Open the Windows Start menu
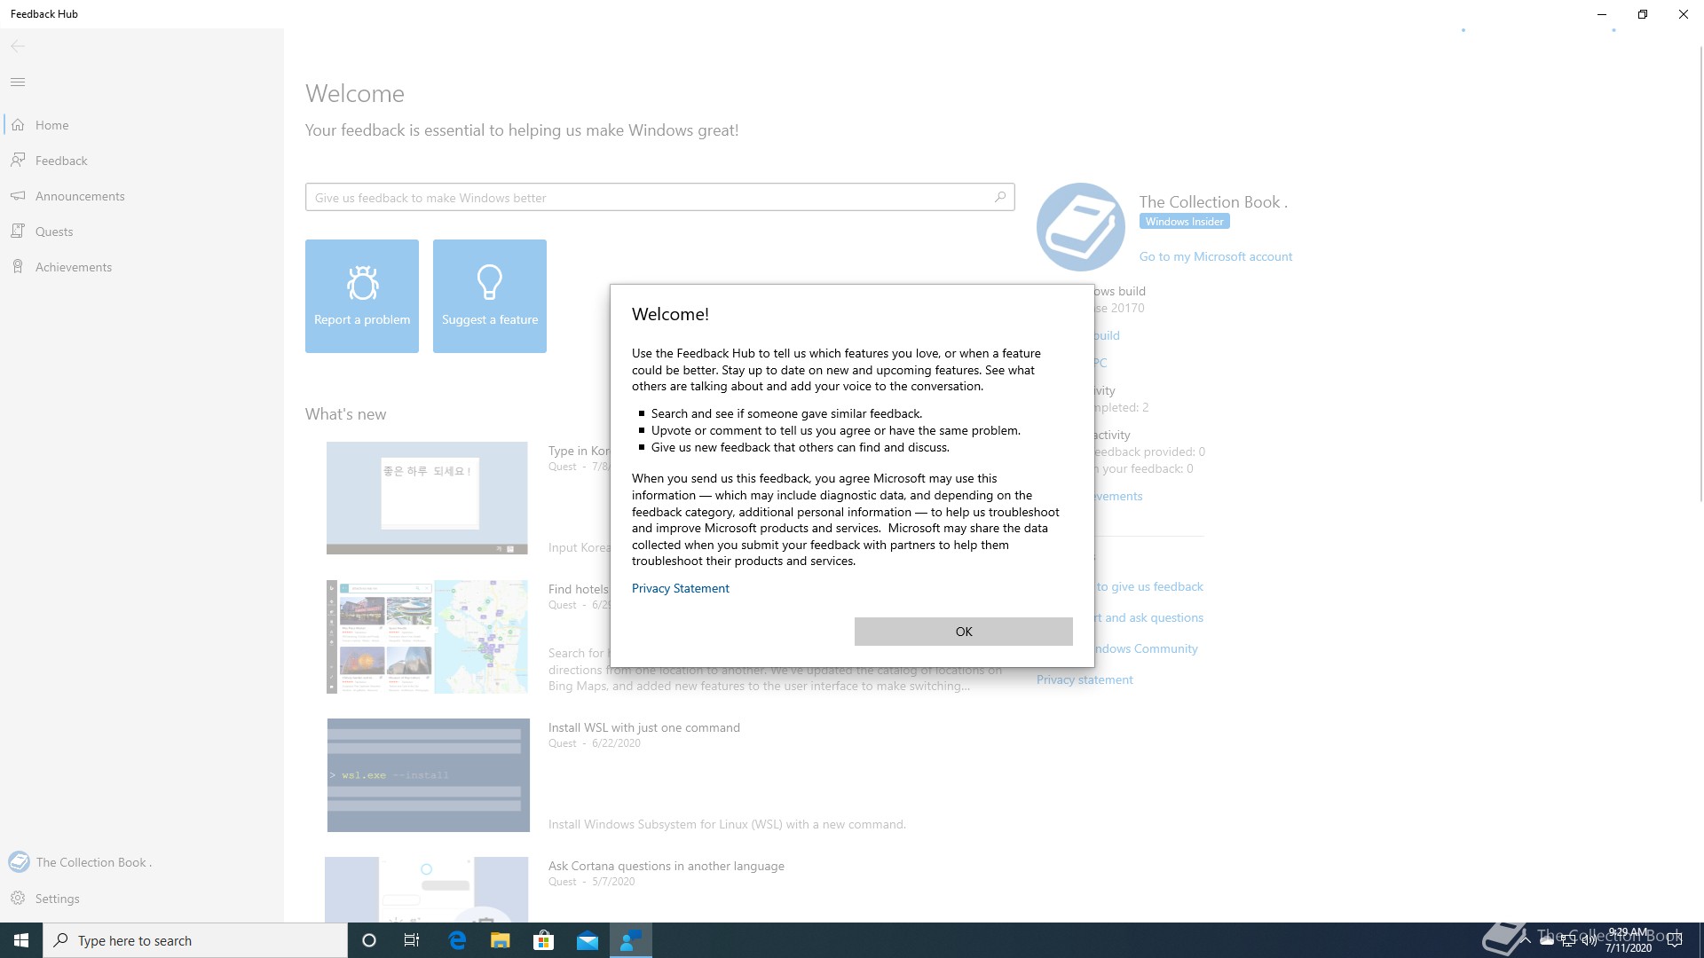The image size is (1704, 958). [21, 940]
